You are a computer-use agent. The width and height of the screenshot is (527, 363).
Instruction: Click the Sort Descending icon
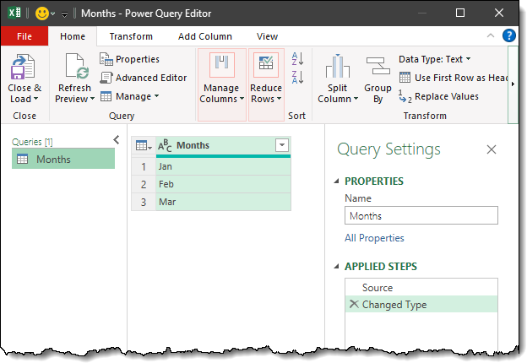click(297, 78)
